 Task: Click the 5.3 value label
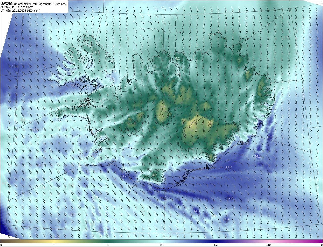(x=82, y=109)
